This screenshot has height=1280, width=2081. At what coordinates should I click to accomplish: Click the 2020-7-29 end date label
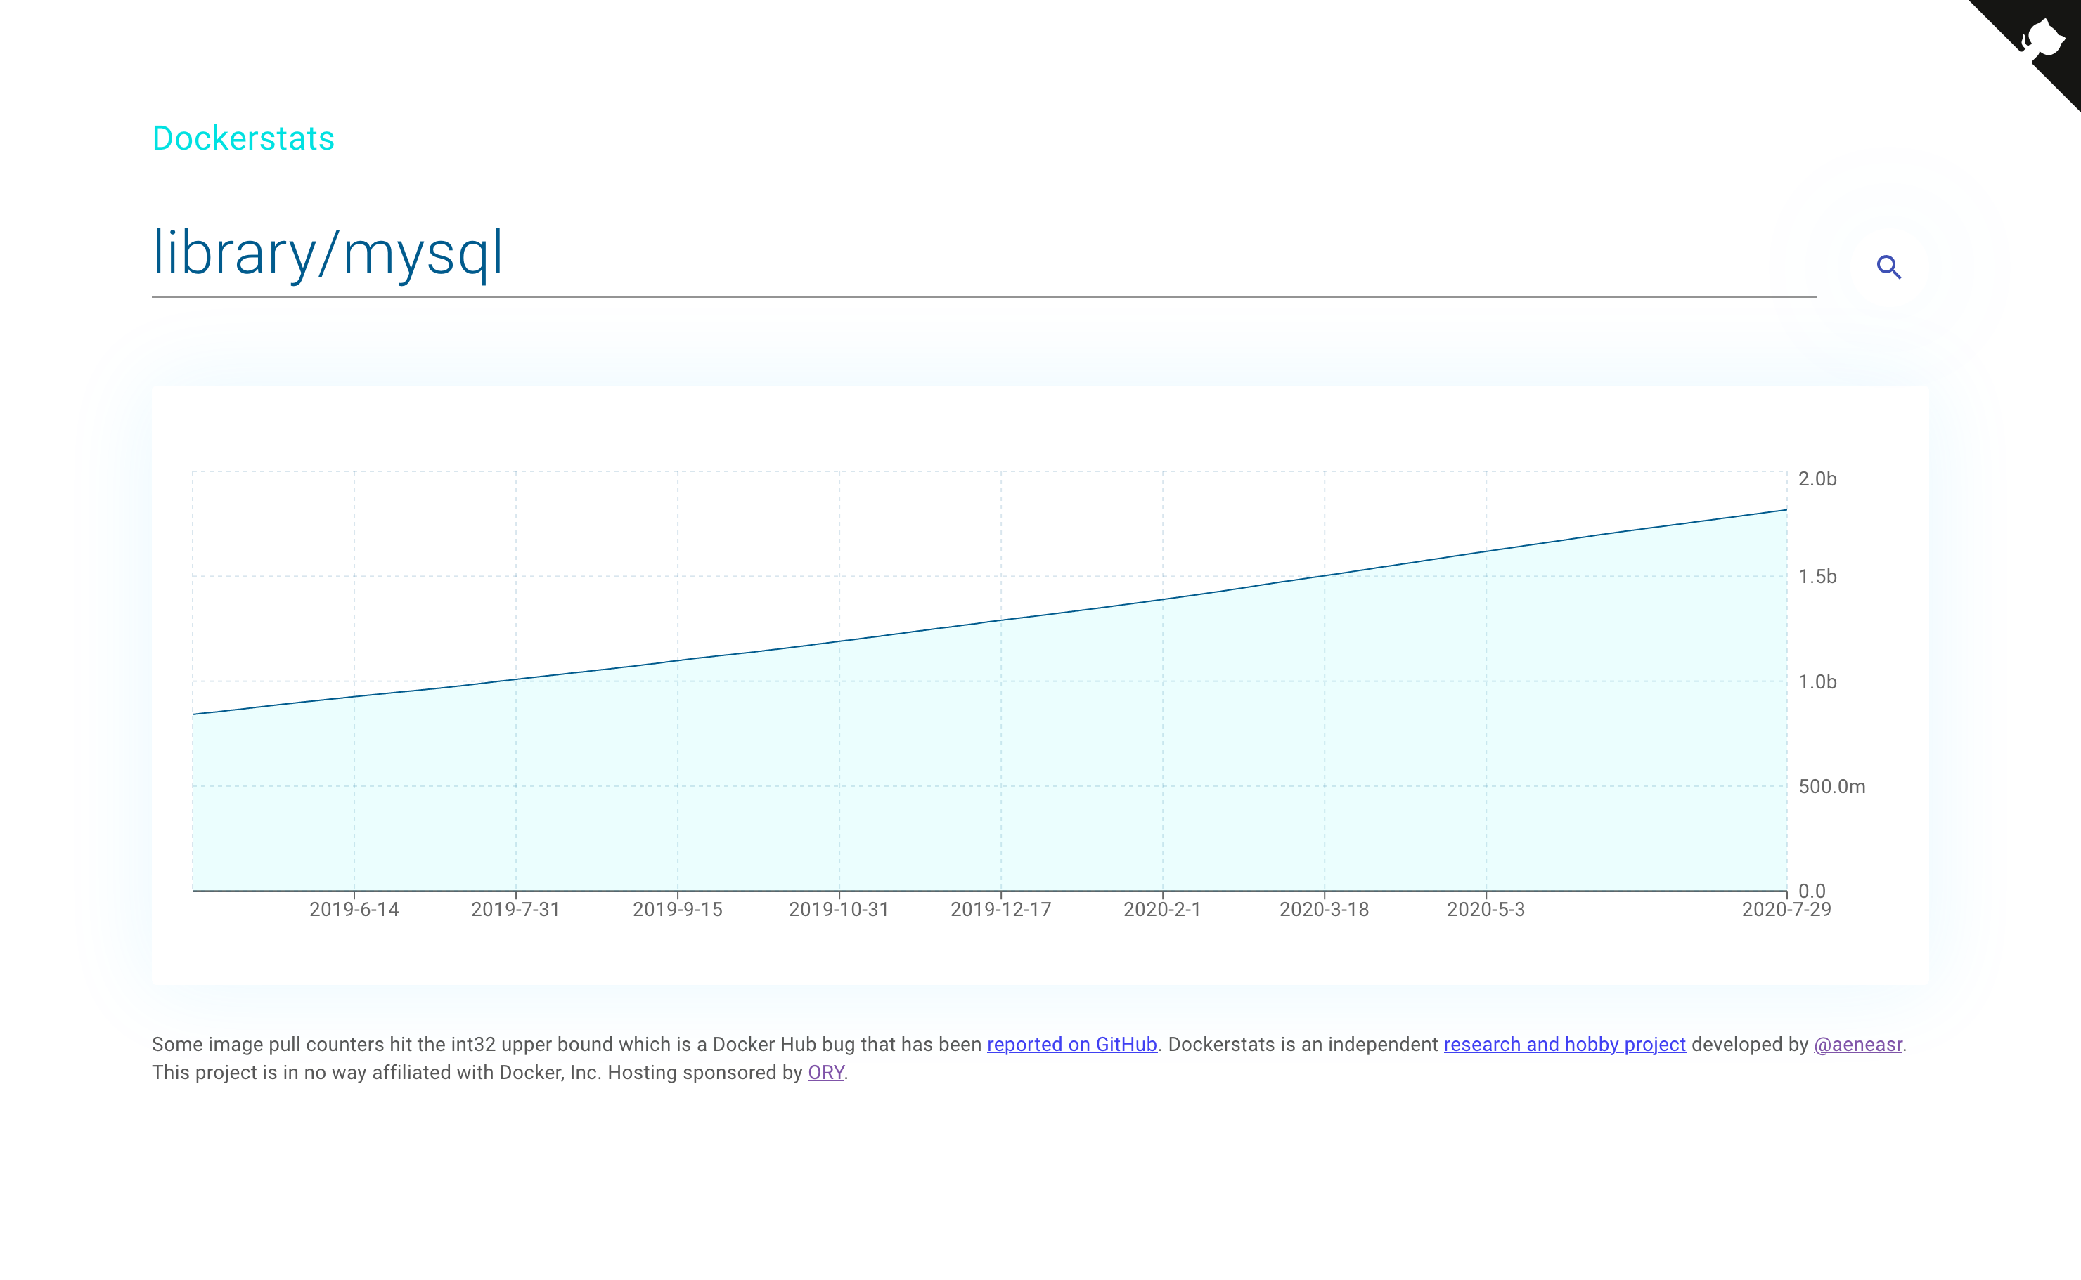pyautogui.click(x=1786, y=909)
